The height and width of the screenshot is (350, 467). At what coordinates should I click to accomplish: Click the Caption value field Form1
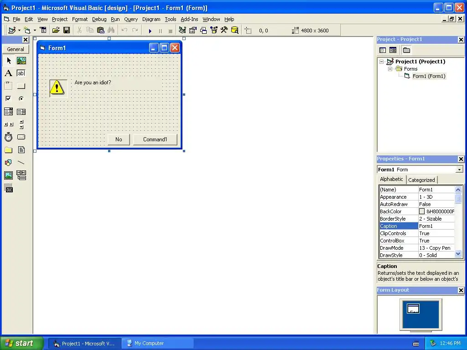tap(436, 226)
